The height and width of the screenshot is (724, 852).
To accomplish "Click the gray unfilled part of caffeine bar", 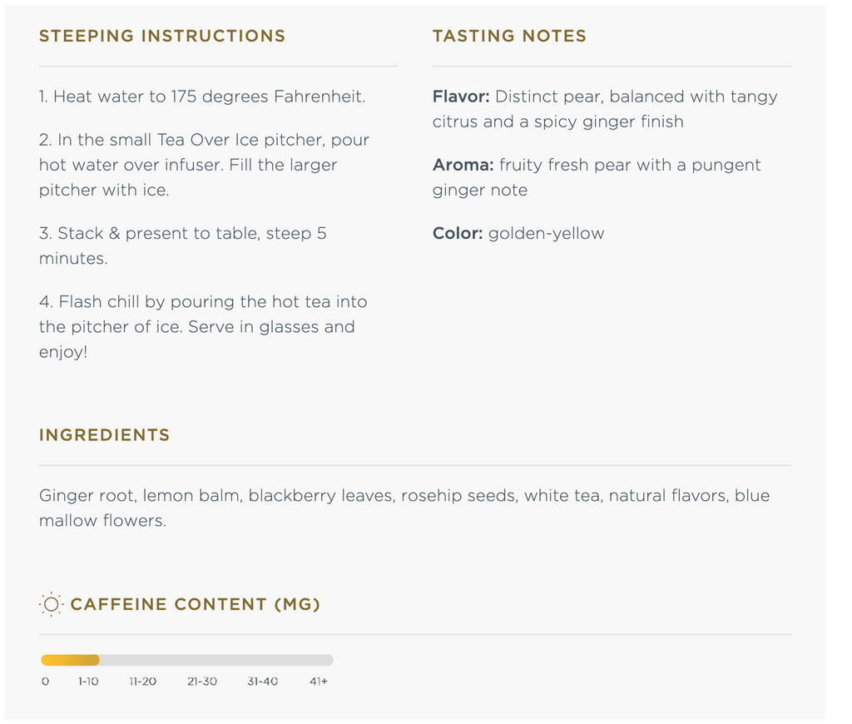I will tap(216, 660).
